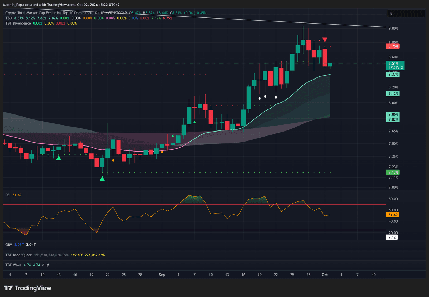Click the green 7.17% price-axis label
Image resolution: width=429 pixels, height=297 pixels.
392,172
